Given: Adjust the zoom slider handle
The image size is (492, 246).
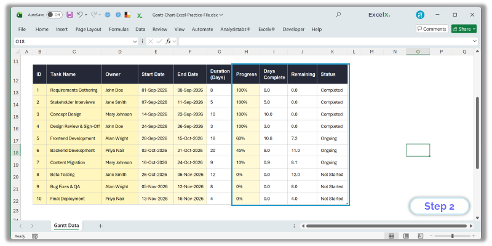Looking at the screenshot, I should (x=453, y=236).
